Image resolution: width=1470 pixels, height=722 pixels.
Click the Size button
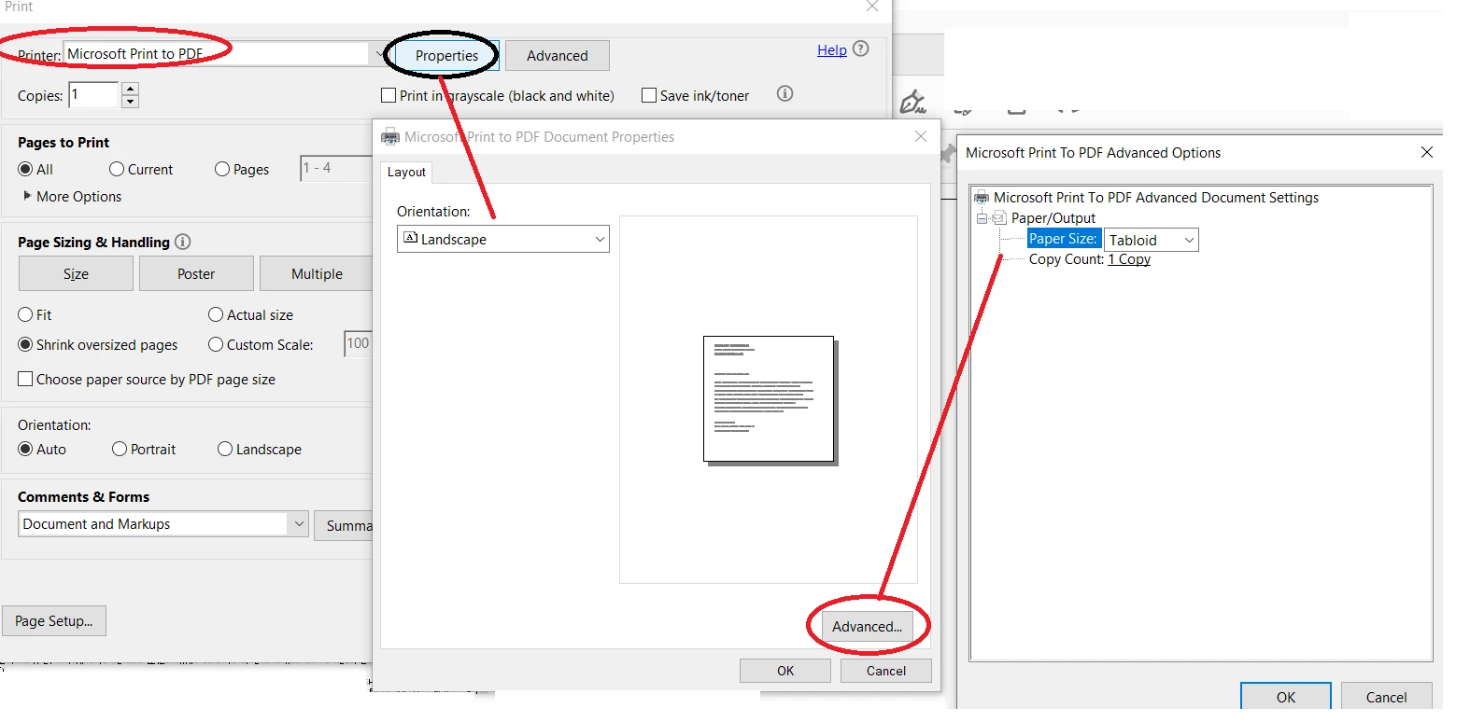pyautogui.click(x=76, y=273)
